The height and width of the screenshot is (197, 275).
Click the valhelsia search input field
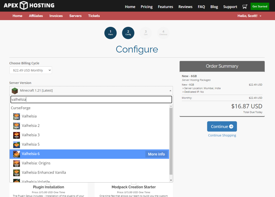coord(91,99)
